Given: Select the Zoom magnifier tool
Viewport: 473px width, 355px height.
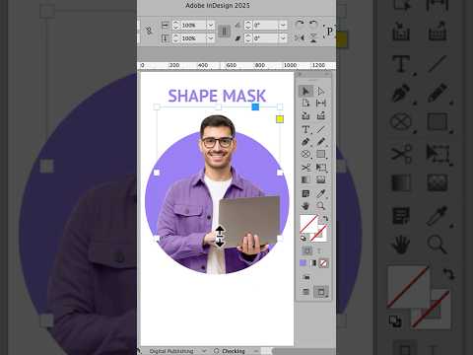Looking at the screenshot, I should pos(320,206).
